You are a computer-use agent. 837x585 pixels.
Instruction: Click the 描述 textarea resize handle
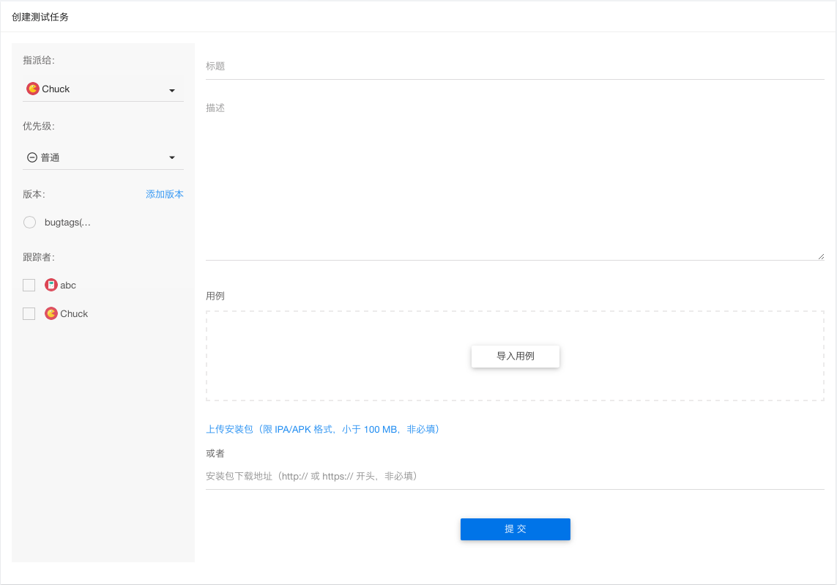click(820, 256)
